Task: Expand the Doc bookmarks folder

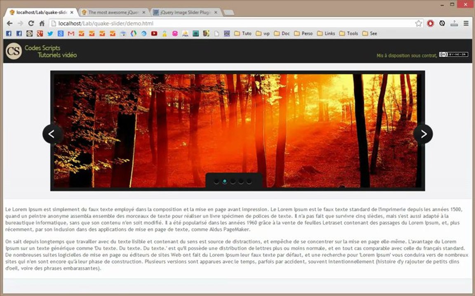Action: pyautogui.click(x=282, y=34)
